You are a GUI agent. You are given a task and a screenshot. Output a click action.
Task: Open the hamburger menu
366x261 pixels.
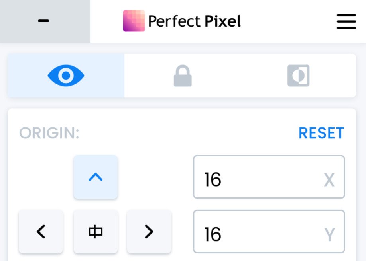pyautogui.click(x=346, y=21)
